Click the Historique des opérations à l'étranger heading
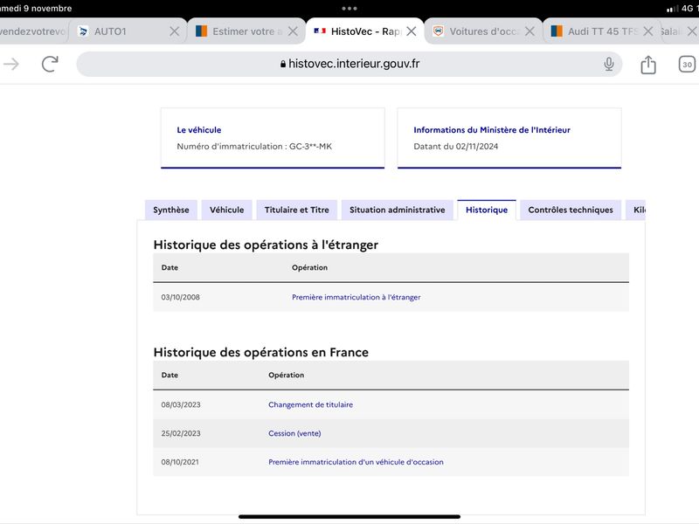 (266, 245)
